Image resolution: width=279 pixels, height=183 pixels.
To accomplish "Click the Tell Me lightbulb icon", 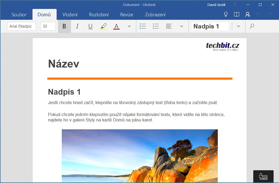I will (x=226, y=15).
